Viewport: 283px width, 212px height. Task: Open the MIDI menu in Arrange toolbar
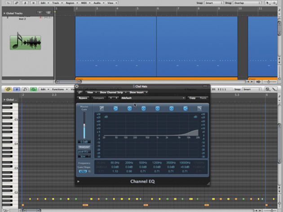tap(85, 3)
